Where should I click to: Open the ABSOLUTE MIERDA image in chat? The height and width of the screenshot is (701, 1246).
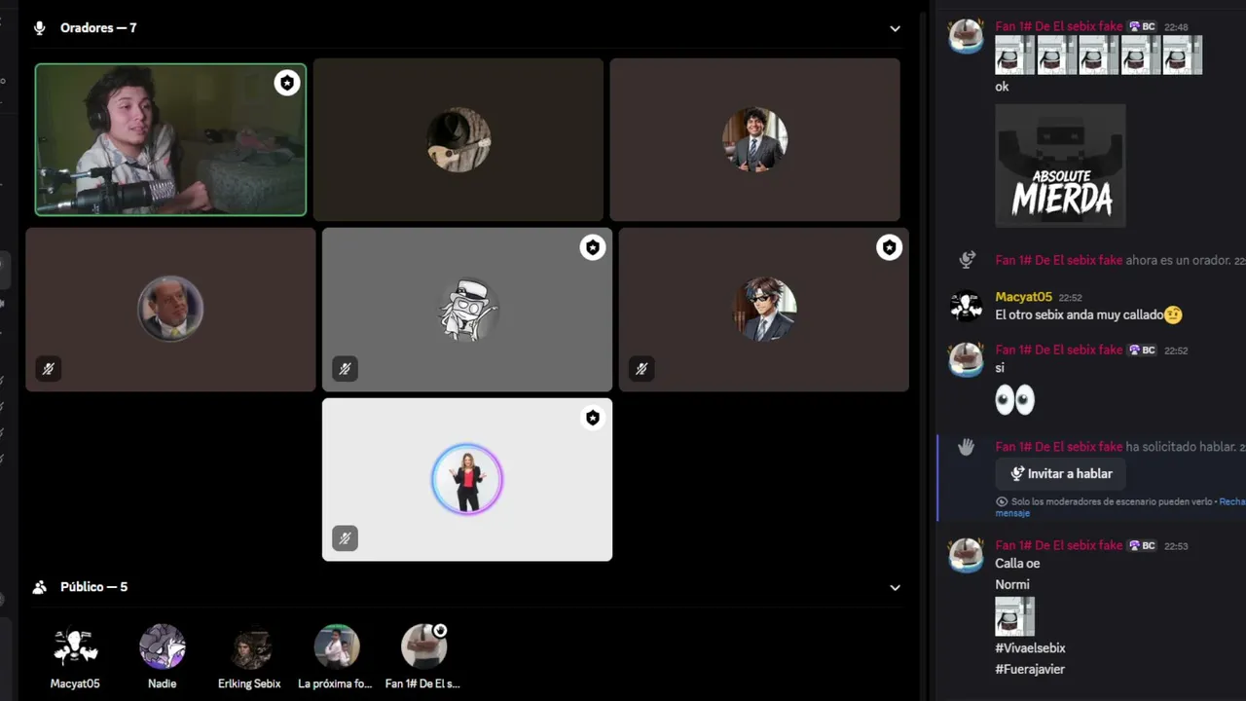(x=1060, y=166)
